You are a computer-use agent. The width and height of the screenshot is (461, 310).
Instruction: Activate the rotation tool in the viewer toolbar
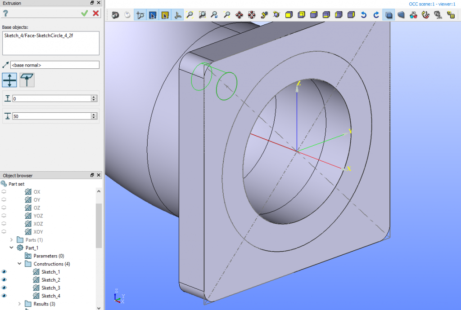tap(276, 14)
